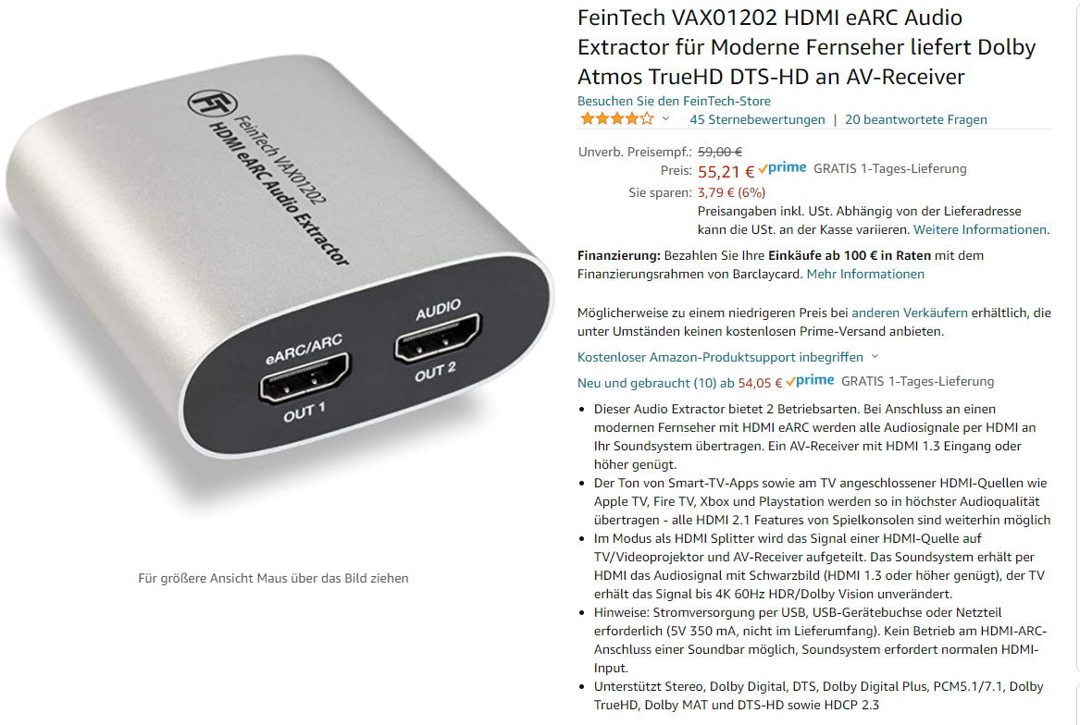Image resolution: width=1080 pixels, height=725 pixels.
Task: Click the prime logo in Neu und gebraucht line
Action: (810, 381)
